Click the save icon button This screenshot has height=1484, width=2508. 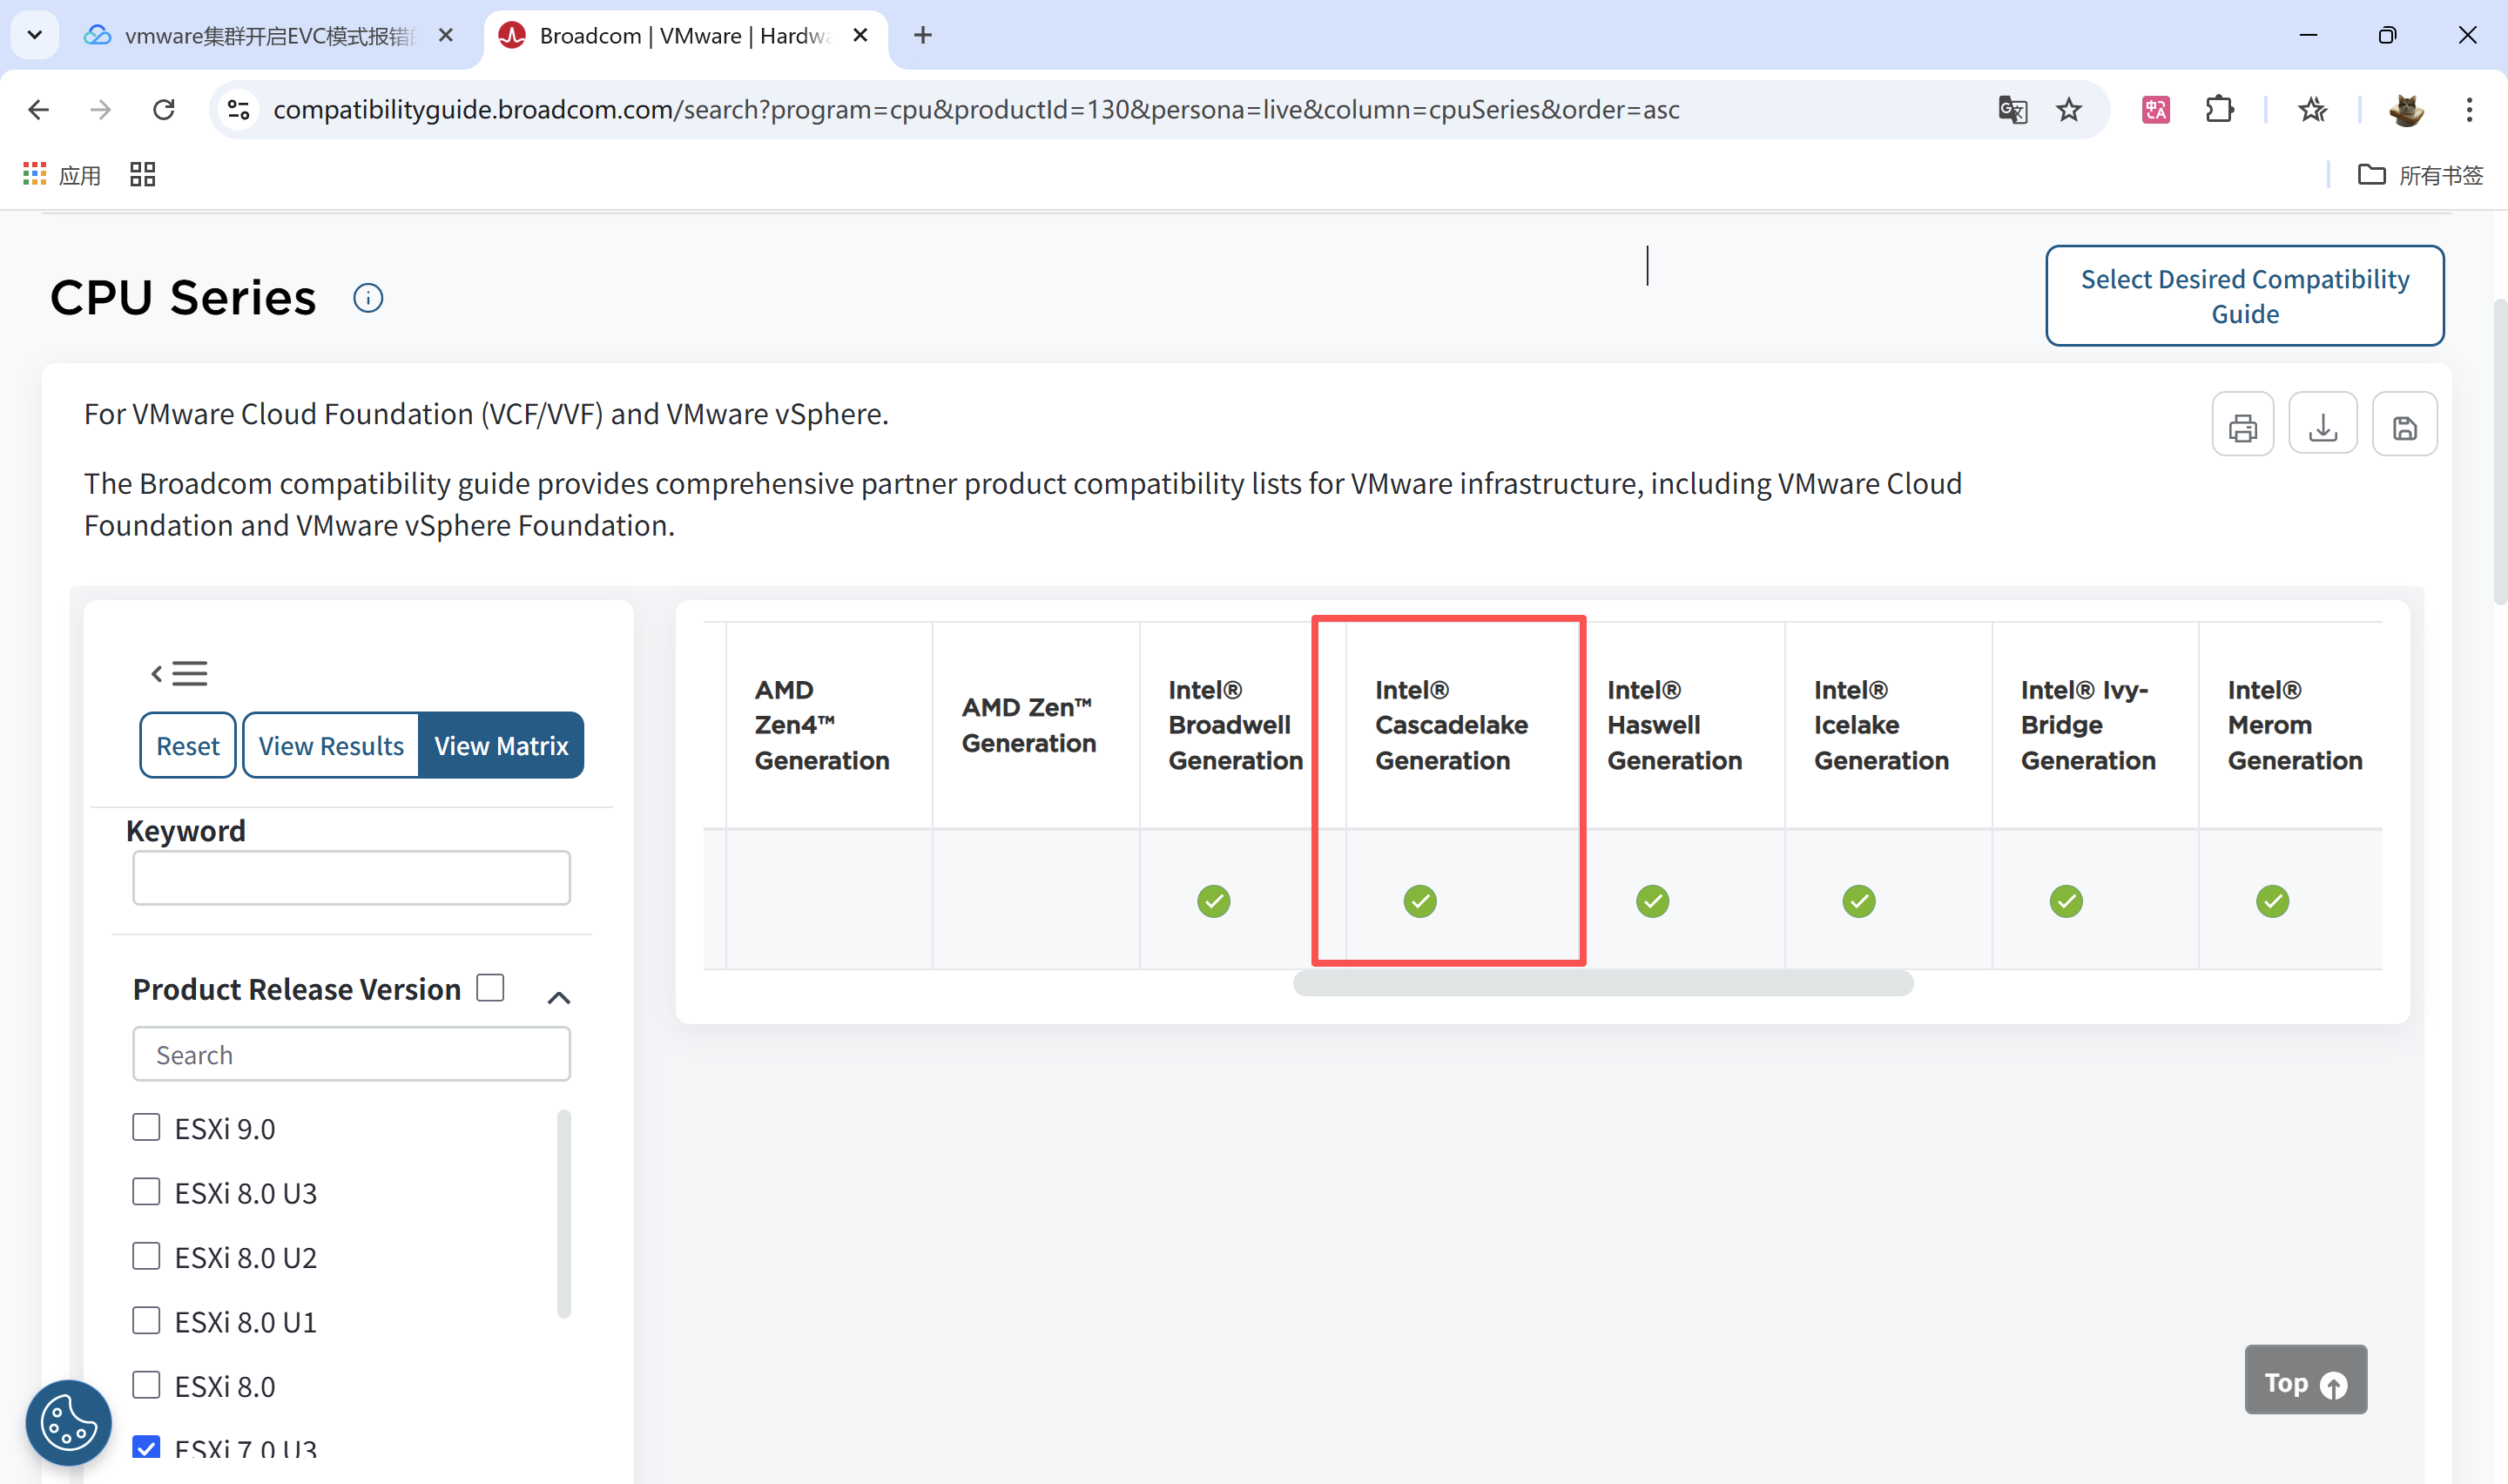click(x=2404, y=427)
